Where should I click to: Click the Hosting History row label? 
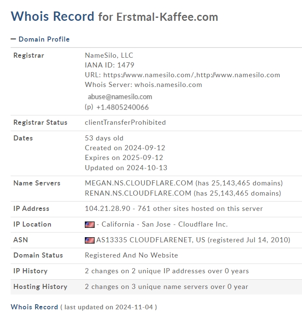(40, 287)
